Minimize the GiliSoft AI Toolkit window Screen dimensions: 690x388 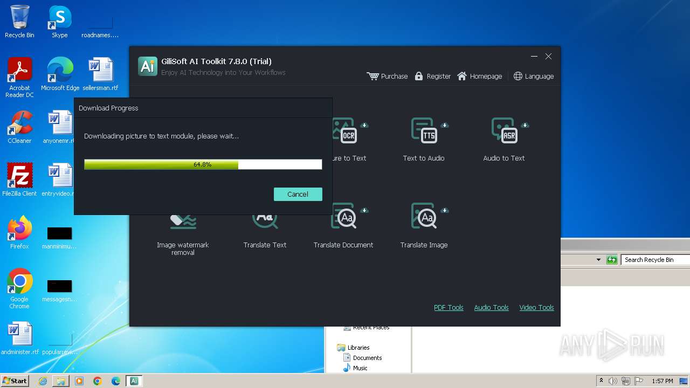click(x=534, y=56)
